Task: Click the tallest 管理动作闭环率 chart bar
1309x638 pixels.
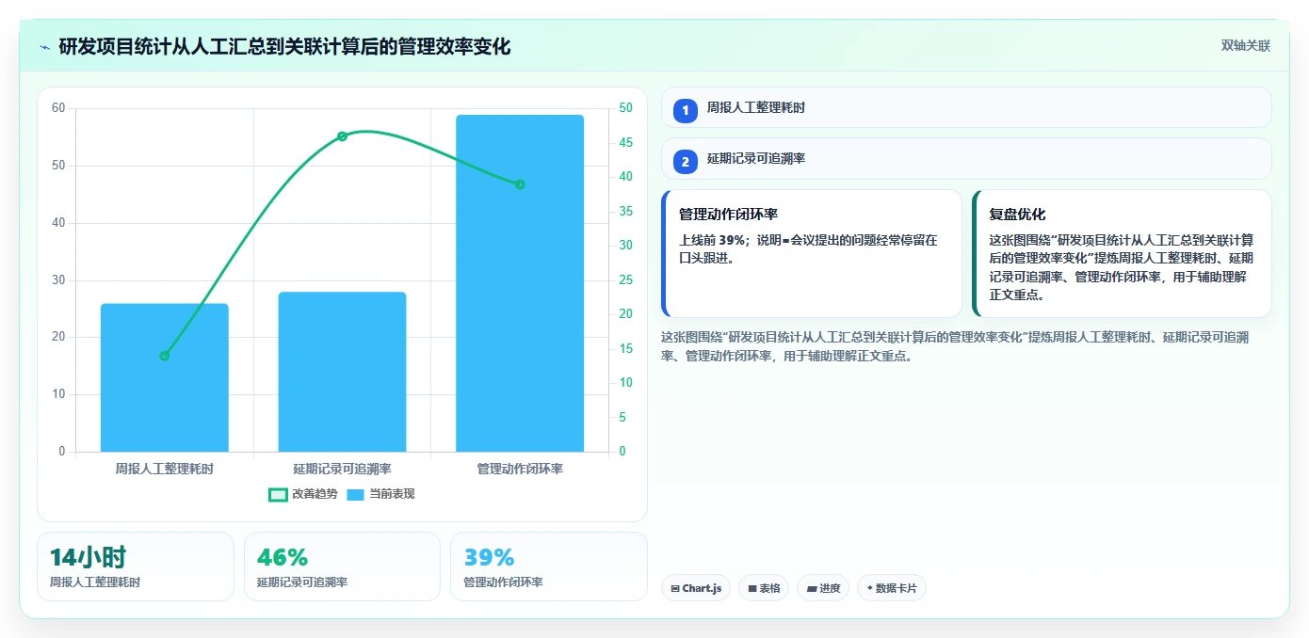Action: click(x=520, y=283)
